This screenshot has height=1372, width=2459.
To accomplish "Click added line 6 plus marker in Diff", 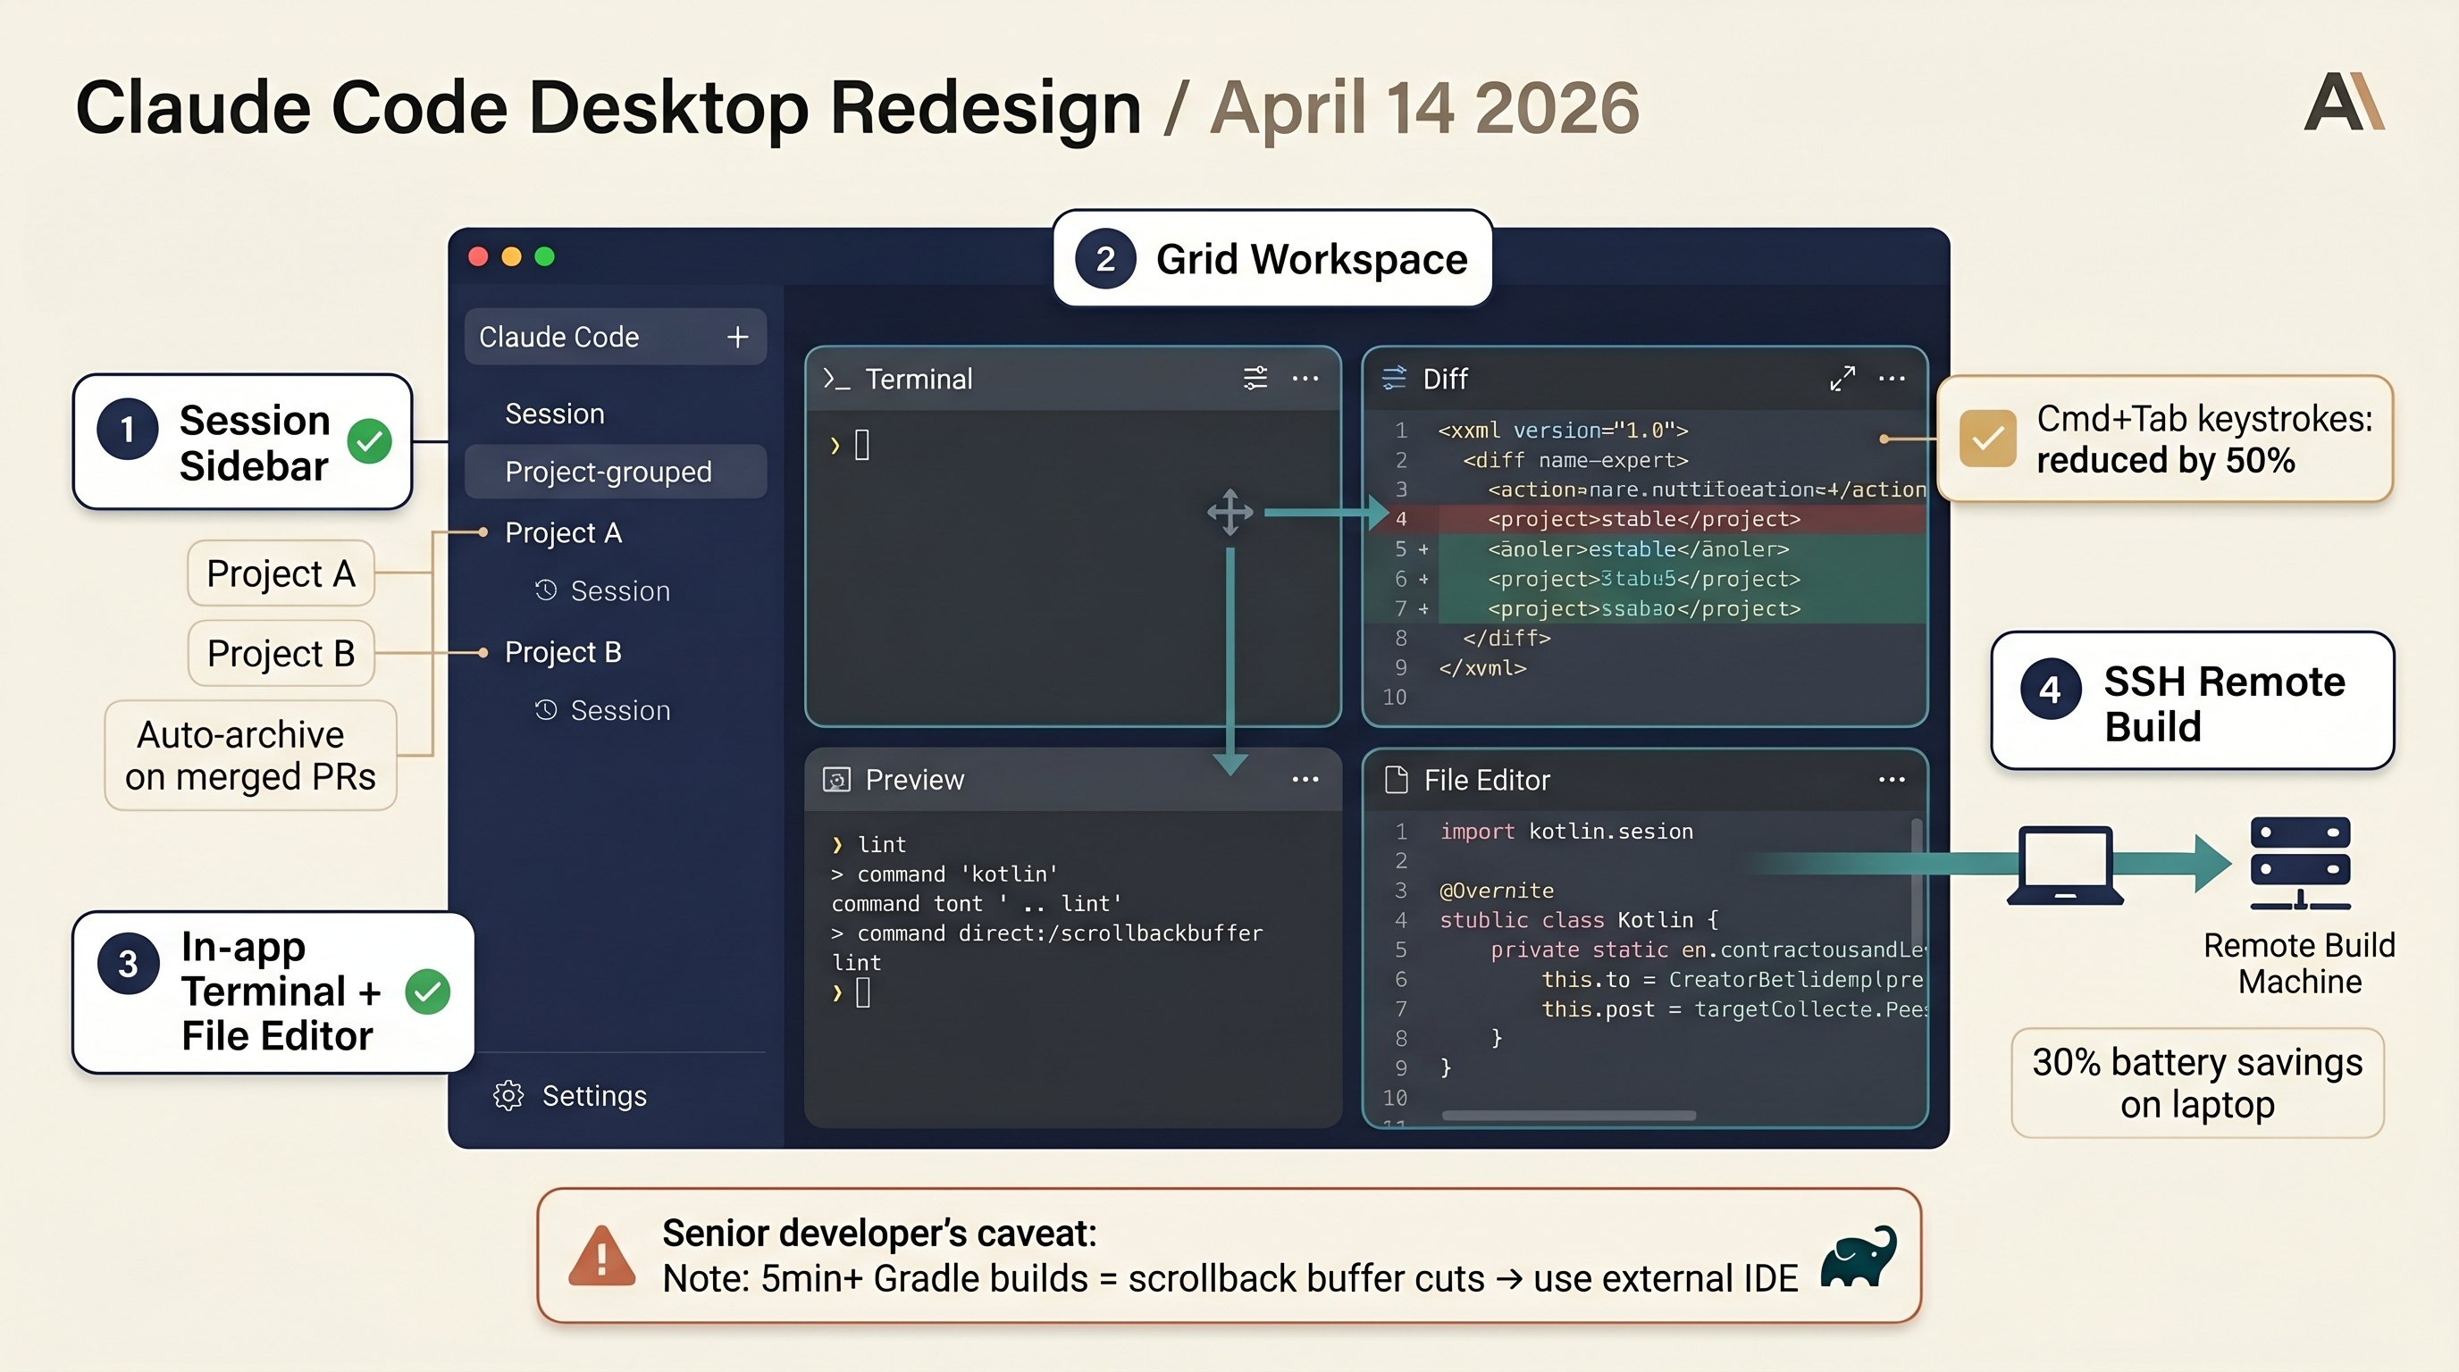I will coord(1423,579).
